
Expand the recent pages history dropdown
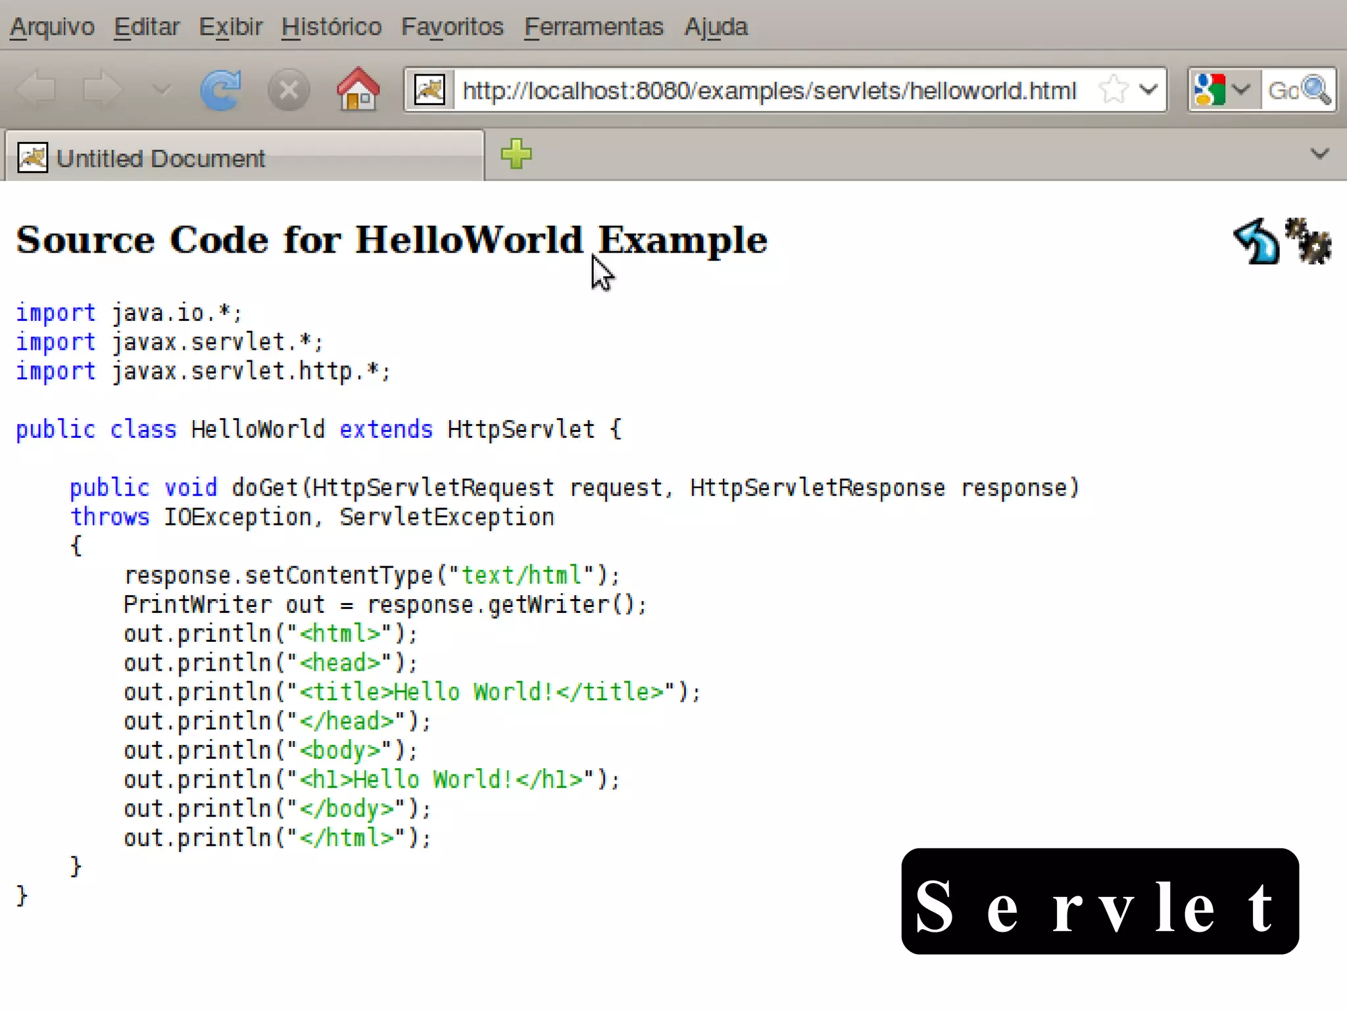click(x=161, y=89)
